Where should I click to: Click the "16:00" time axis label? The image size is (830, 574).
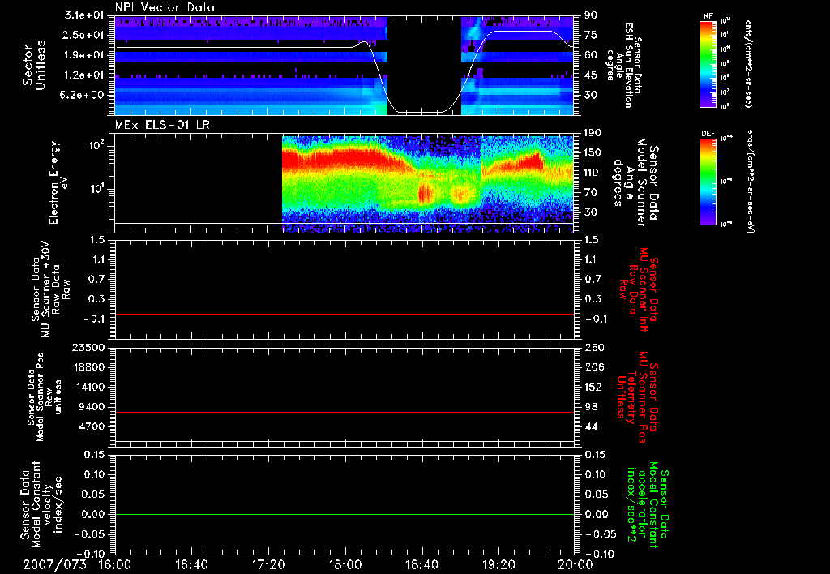click(115, 564)
